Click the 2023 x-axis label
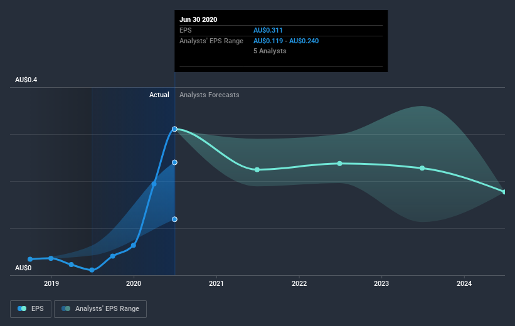The height and width of the screenshot is (326, 515). click(x=381, y=283)
